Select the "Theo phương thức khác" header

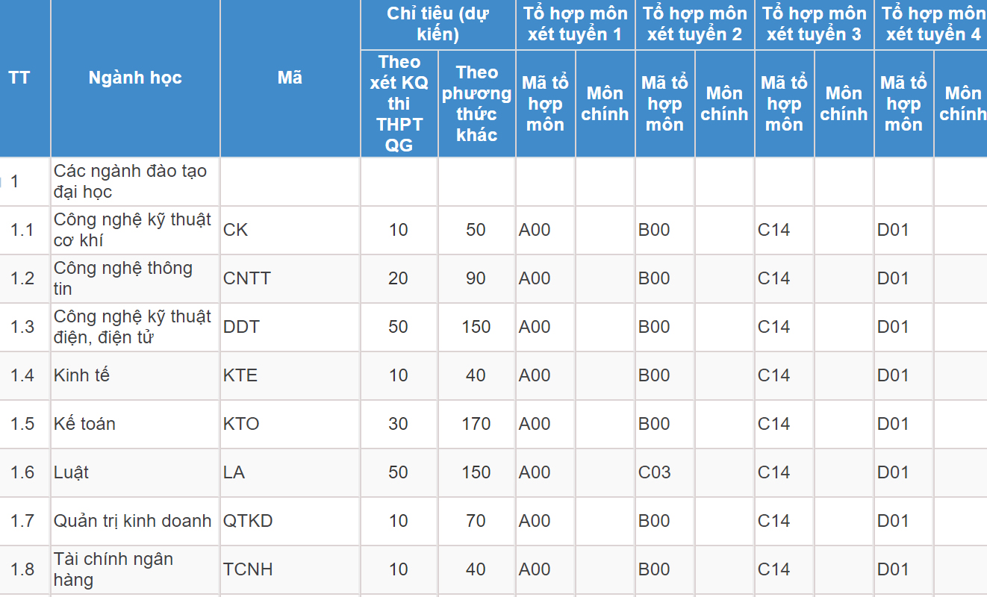tap(476, 103)
